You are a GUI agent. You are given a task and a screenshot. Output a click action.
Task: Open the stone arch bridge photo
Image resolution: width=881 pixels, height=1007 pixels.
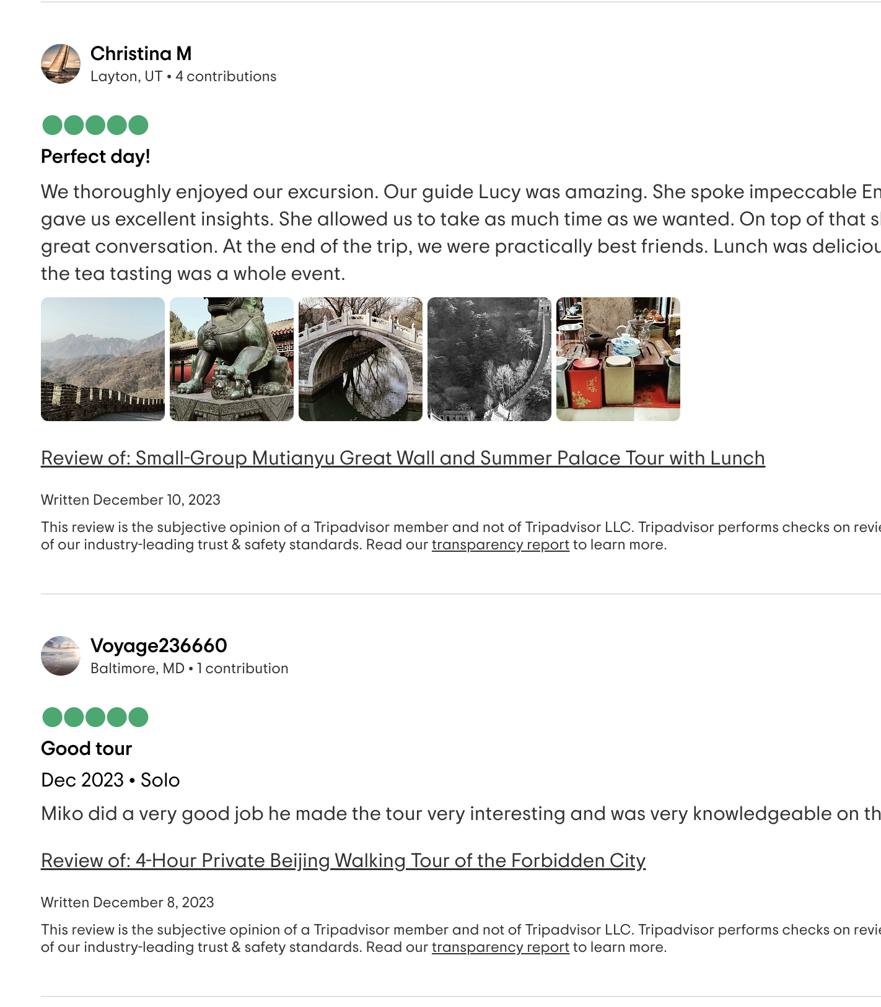(x=361, y=359)
